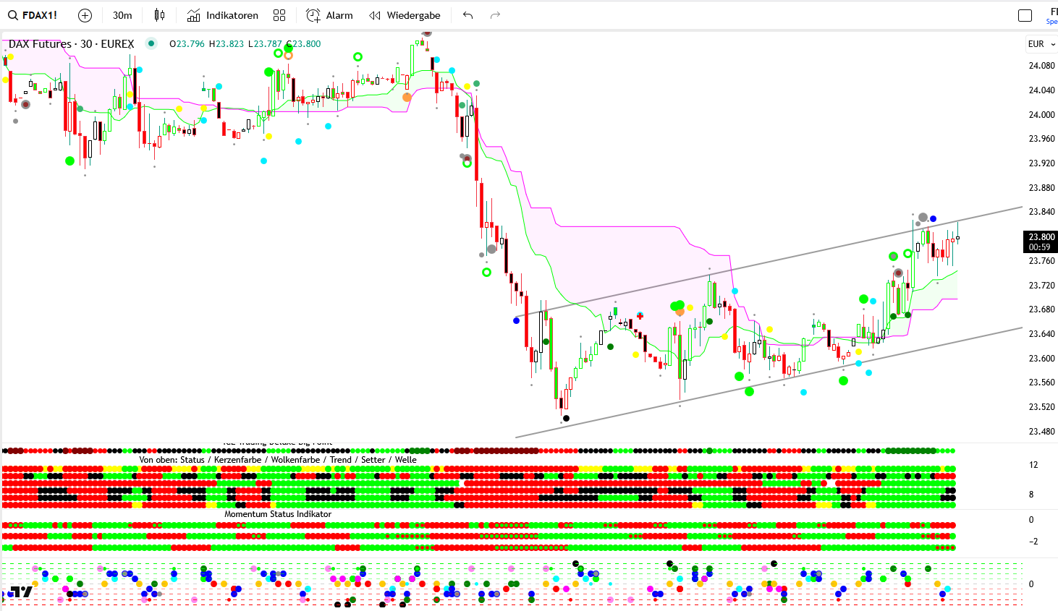1058x611 pixels.
Task: Open the layout selection square icon
Action: click(x=1025, y=15)
